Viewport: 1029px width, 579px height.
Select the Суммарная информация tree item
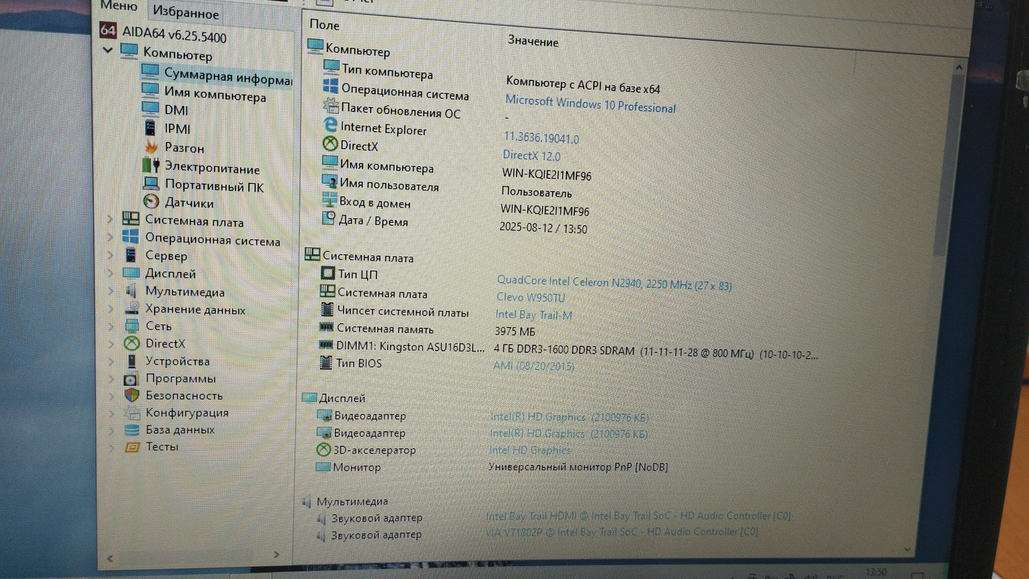[x=228, y=76]
